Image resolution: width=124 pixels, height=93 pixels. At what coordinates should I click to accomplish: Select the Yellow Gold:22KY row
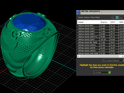coord(100,40)
